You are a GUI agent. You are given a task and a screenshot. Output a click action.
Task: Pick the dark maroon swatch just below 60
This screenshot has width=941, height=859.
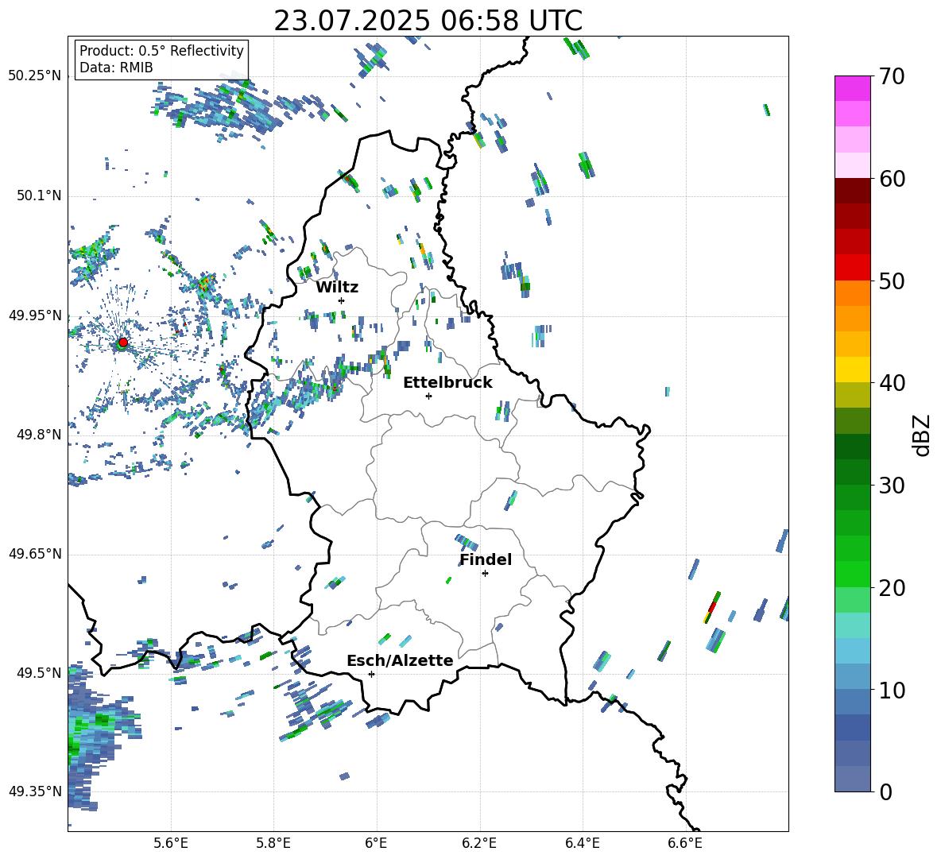coord(853,190)
